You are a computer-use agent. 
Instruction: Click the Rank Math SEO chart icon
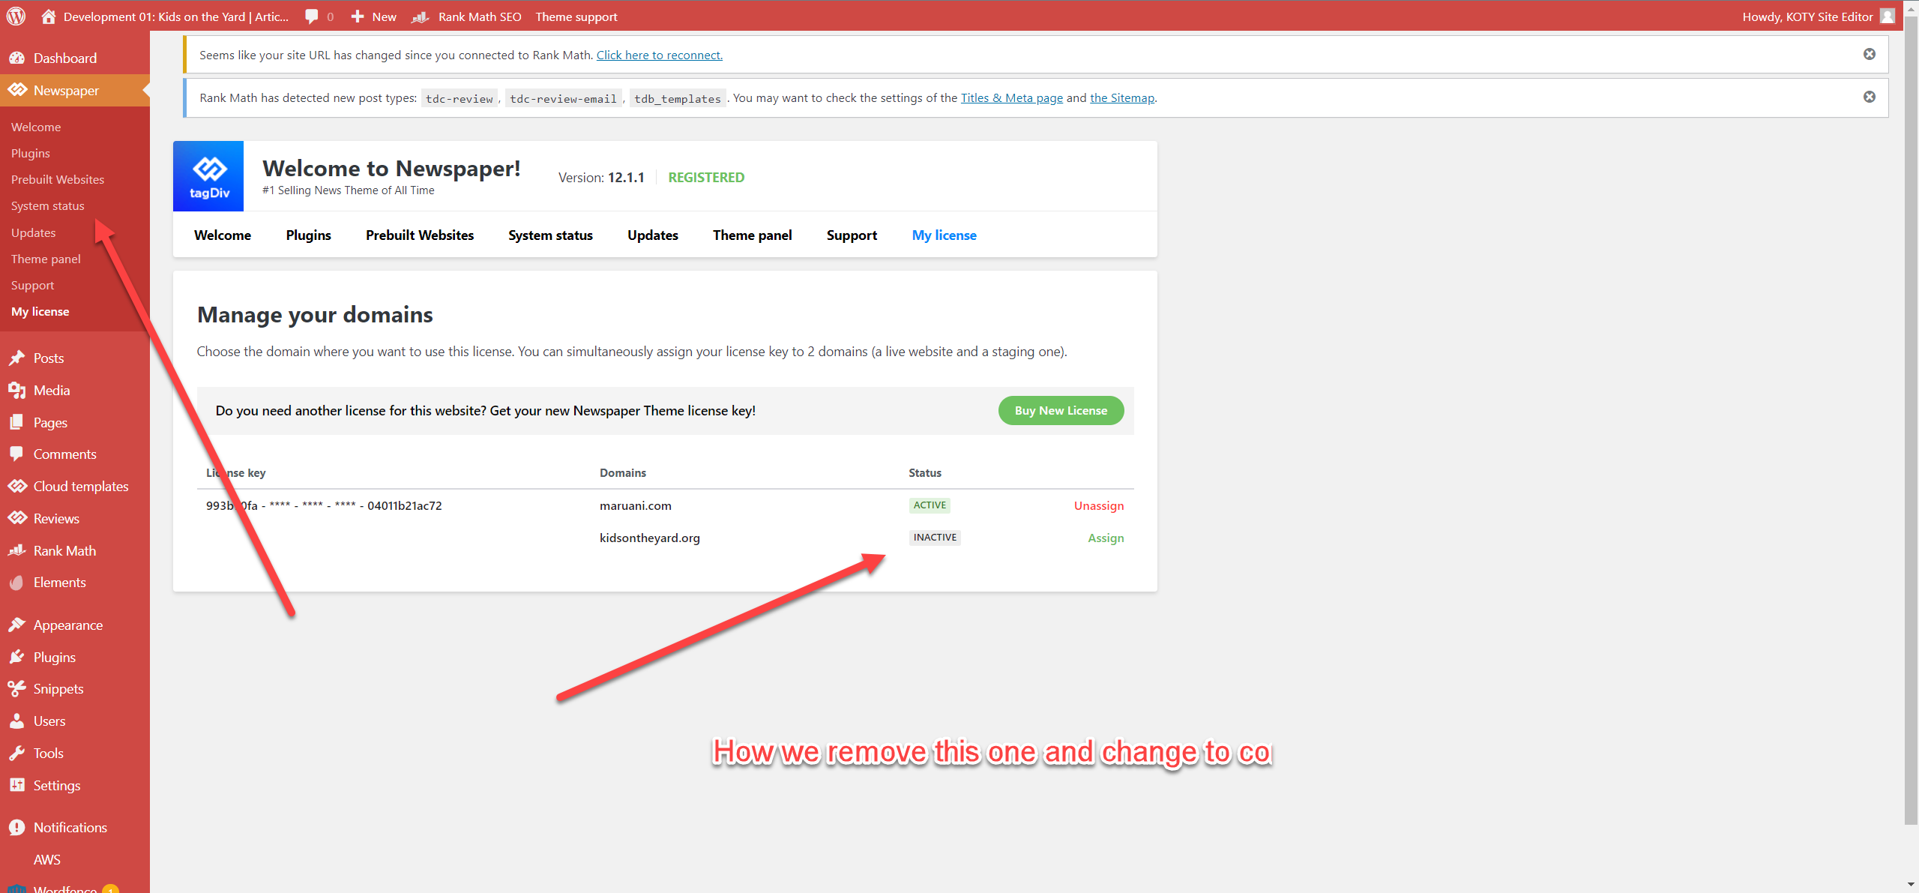[x=420, y=16]
